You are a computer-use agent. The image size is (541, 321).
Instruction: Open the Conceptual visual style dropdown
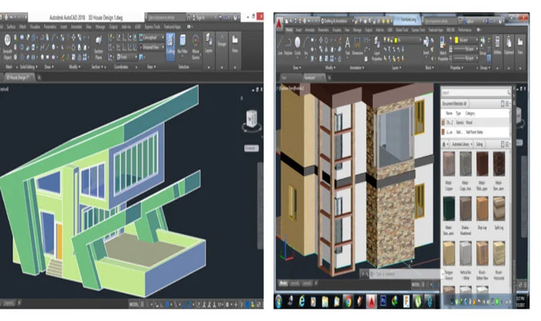151,37
